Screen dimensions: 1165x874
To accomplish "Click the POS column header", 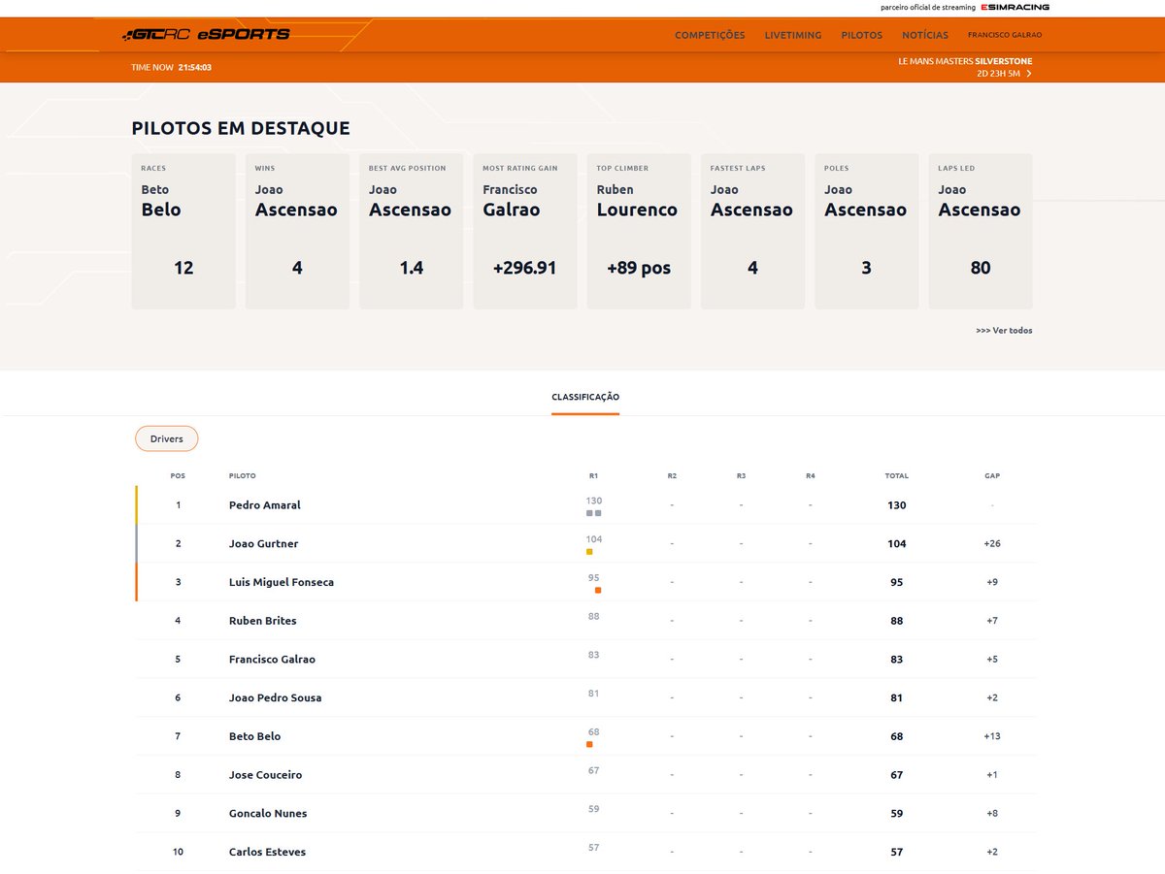I will click(x=178, y=476).
